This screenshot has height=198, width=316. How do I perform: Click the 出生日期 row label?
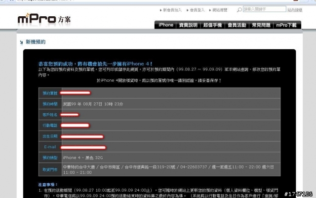click(x=50, y=136)
